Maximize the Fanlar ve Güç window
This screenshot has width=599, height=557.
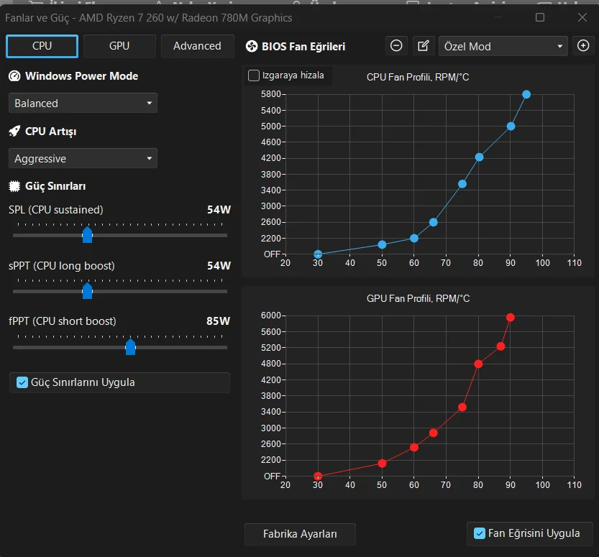point(540,17)
